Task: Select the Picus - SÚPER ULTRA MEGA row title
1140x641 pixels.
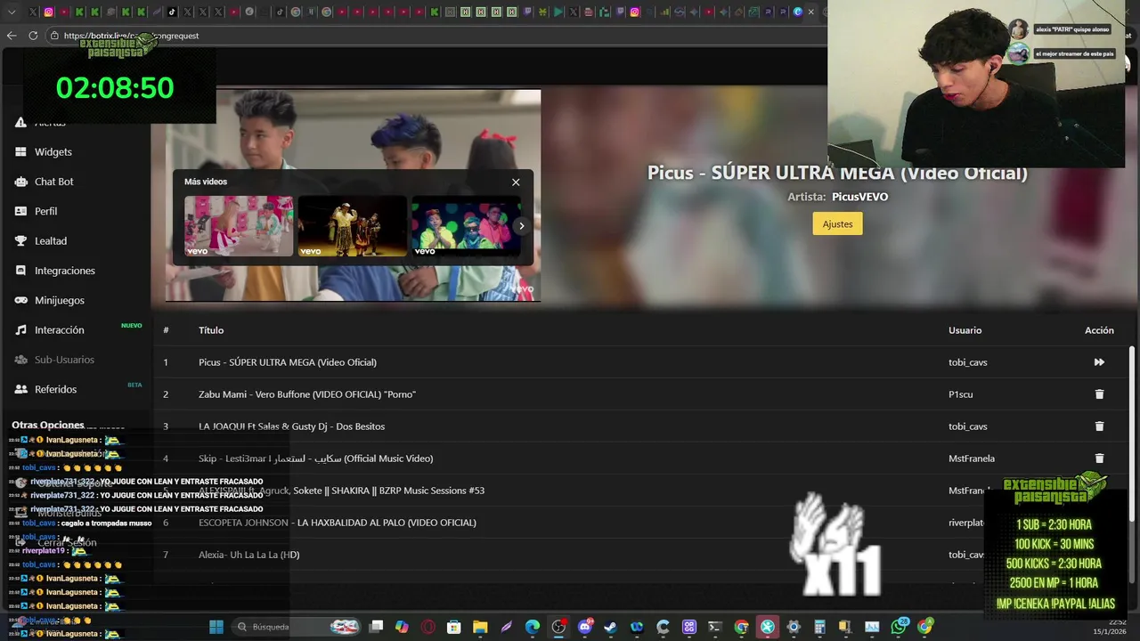Action: click(x=288, y=362)
